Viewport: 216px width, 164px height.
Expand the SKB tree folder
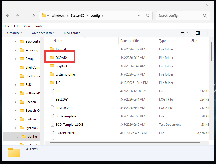pos(15,85)
